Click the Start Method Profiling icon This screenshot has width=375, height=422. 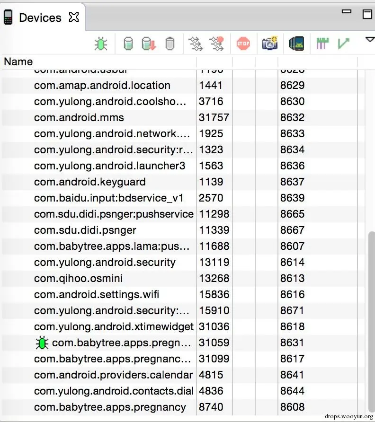(217, 44)
